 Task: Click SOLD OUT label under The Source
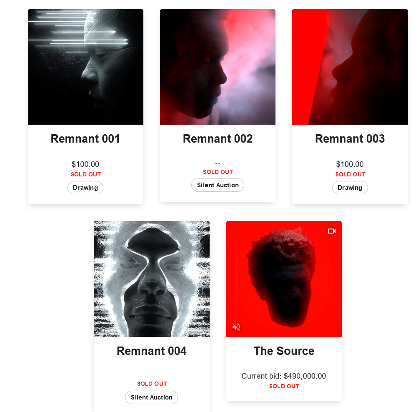(284, 386)
